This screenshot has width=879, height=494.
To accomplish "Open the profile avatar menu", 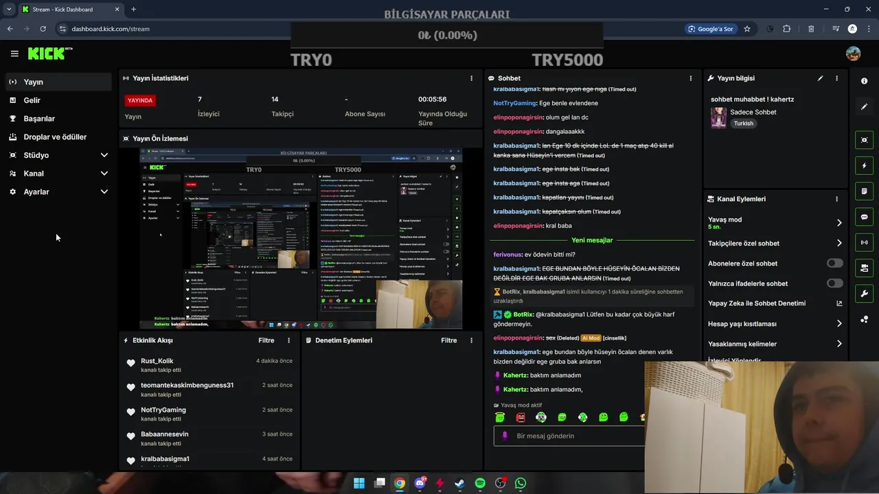I will [853, 54].
